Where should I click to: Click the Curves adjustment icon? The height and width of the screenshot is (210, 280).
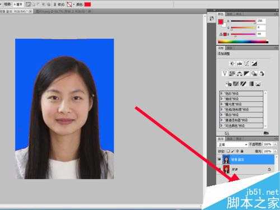pyautogui.click(x=247, y=64)
